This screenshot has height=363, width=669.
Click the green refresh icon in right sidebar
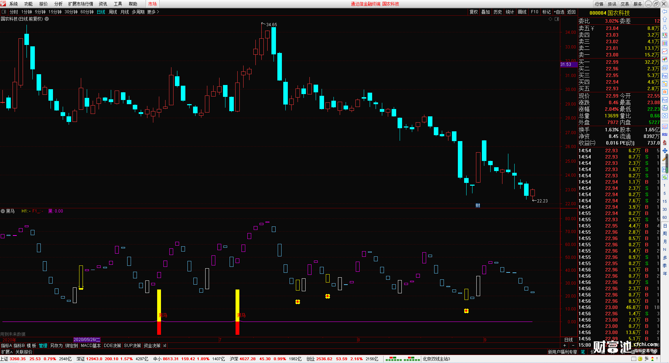point(665,177)
